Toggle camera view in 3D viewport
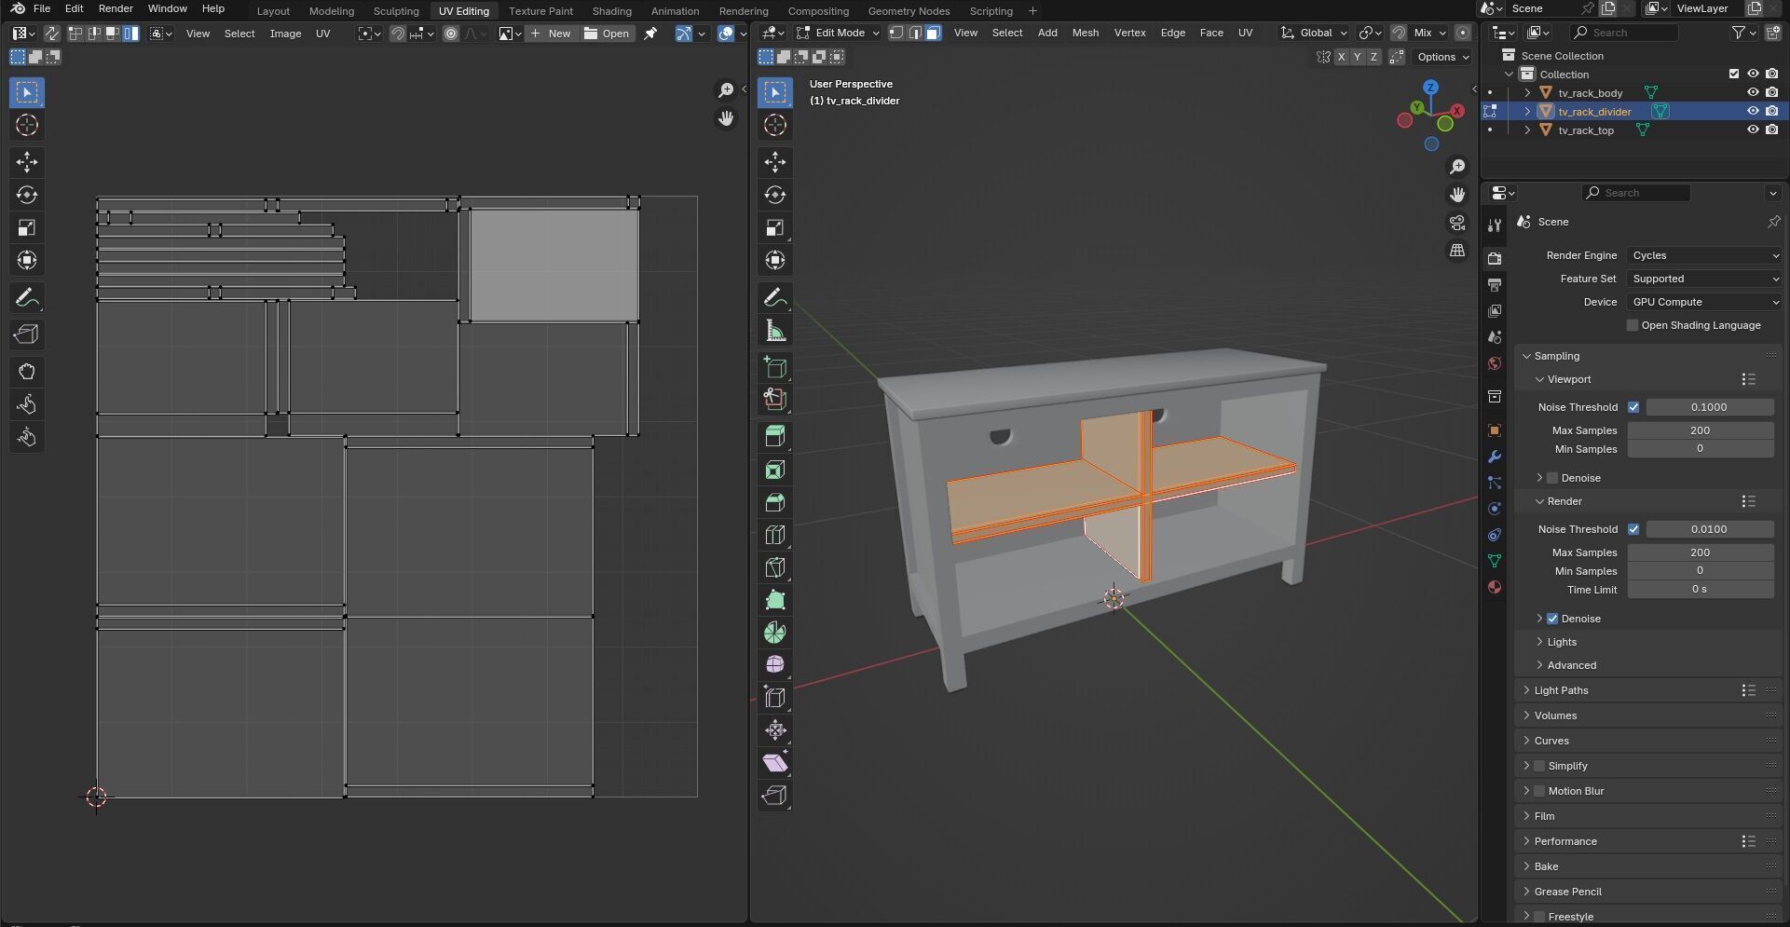 [1457, 223]
